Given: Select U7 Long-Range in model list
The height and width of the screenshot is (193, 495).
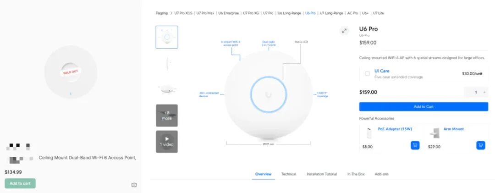Looking at the screenshot, I should tap(331, 13).
